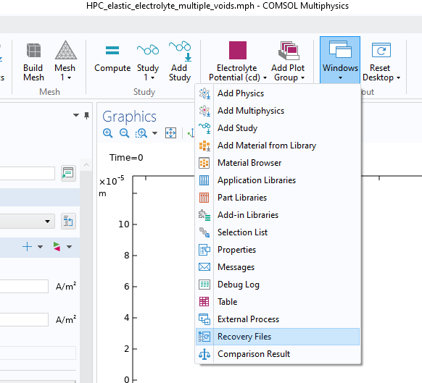Click the Study 1 glasses icon
The height and width of the screenshot is (383, 422).
(x=148, y=50)
